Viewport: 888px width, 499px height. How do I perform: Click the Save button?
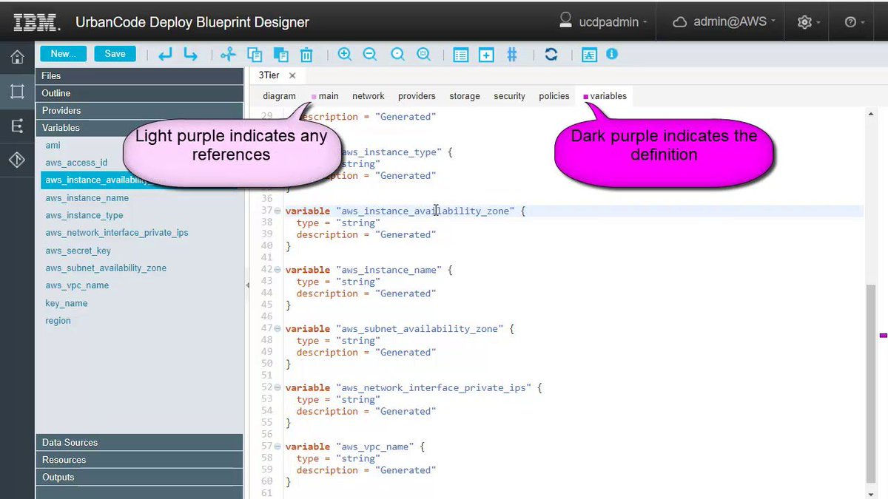click(x=115, y=54)
